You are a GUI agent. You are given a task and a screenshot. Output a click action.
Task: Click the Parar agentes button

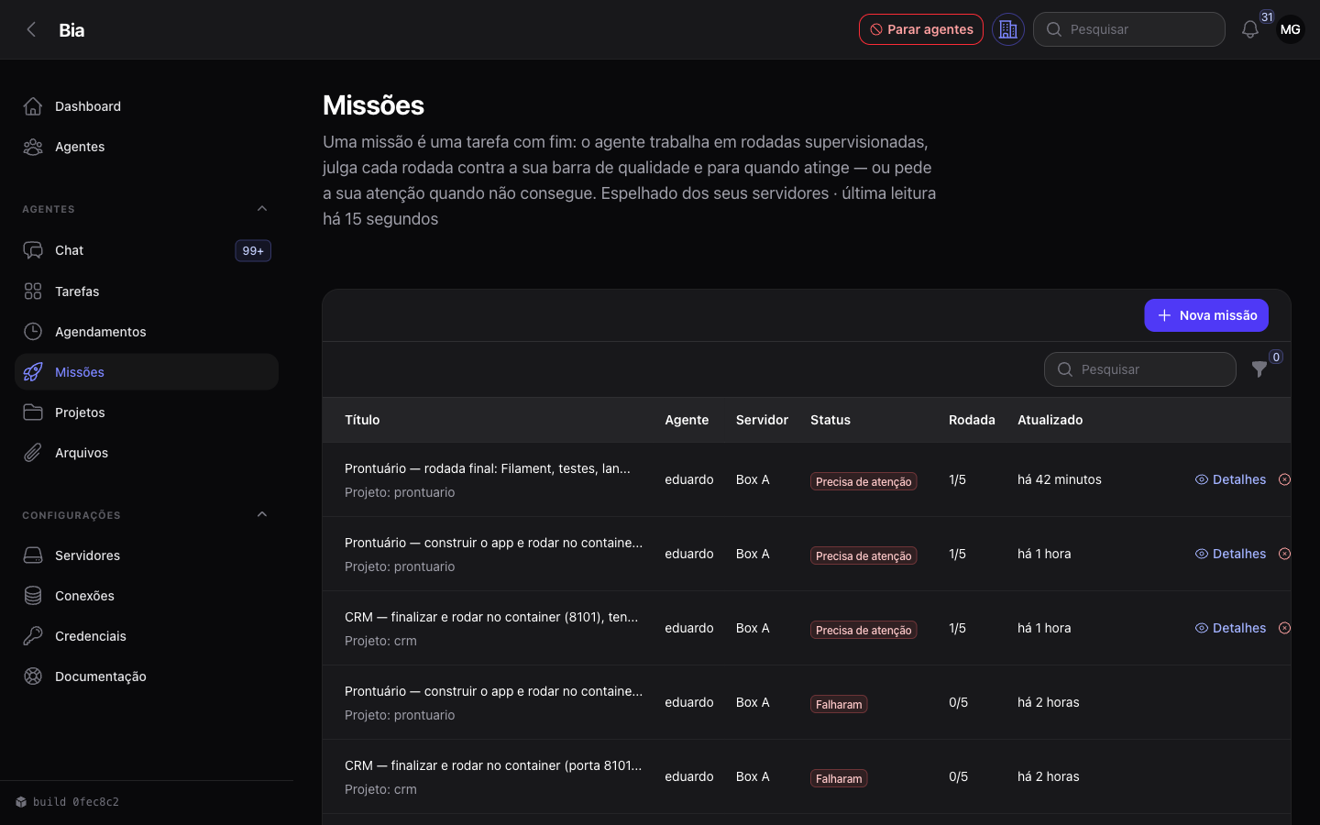[x=921, y=29]
